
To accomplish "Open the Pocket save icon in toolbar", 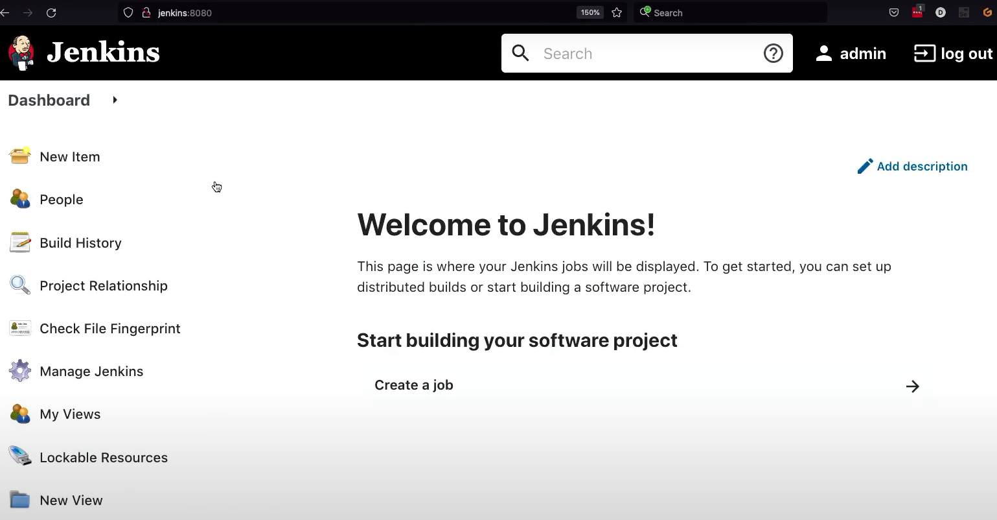I will point(894,12).
